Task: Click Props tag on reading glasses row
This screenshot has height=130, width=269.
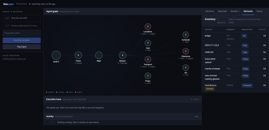Action: coord(245,76)
